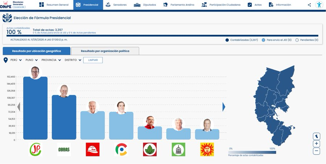Click the red helmet party vote bar
Screen dimensions: 326x164
tap(92, 125)
